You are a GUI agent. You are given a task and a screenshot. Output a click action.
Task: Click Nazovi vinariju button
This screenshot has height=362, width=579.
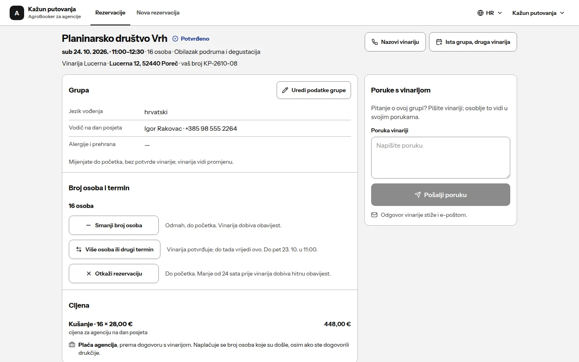pos(395,42)
